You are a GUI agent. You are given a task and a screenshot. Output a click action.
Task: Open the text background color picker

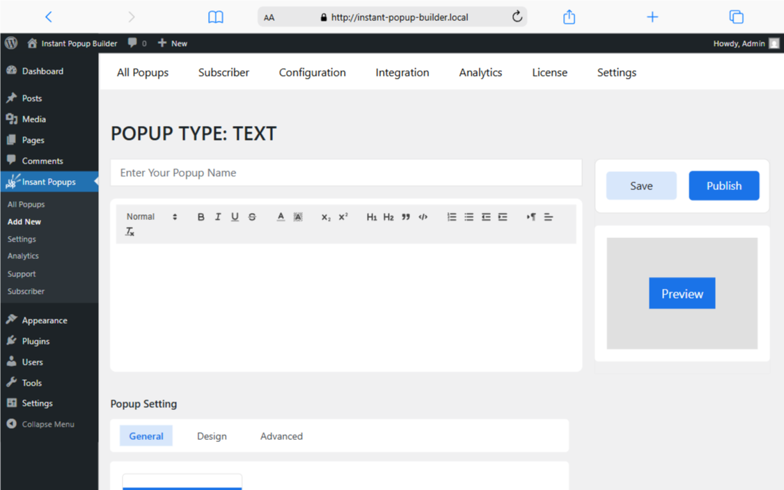[298, 217]
